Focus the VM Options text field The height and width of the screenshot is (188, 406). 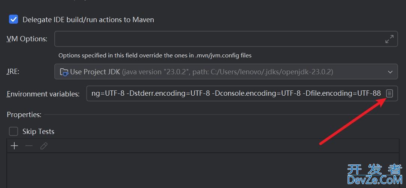tap(217, 39)
